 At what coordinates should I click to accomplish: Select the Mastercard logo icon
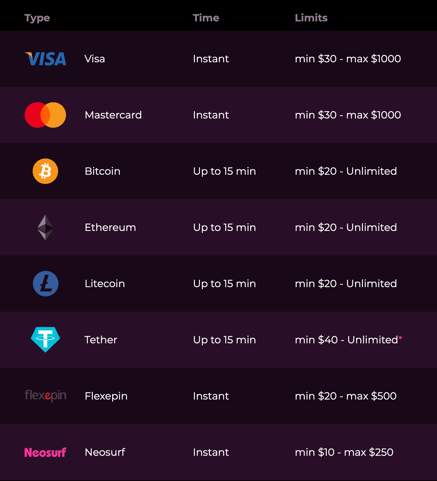pos(45,115)
